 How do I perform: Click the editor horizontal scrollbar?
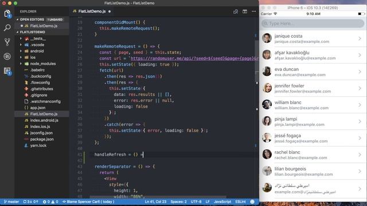pos(158,197)
